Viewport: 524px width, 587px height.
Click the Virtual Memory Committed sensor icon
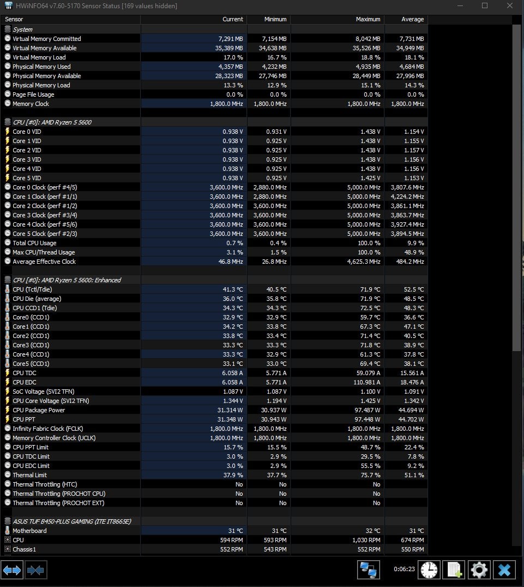[x=7, y=39]
